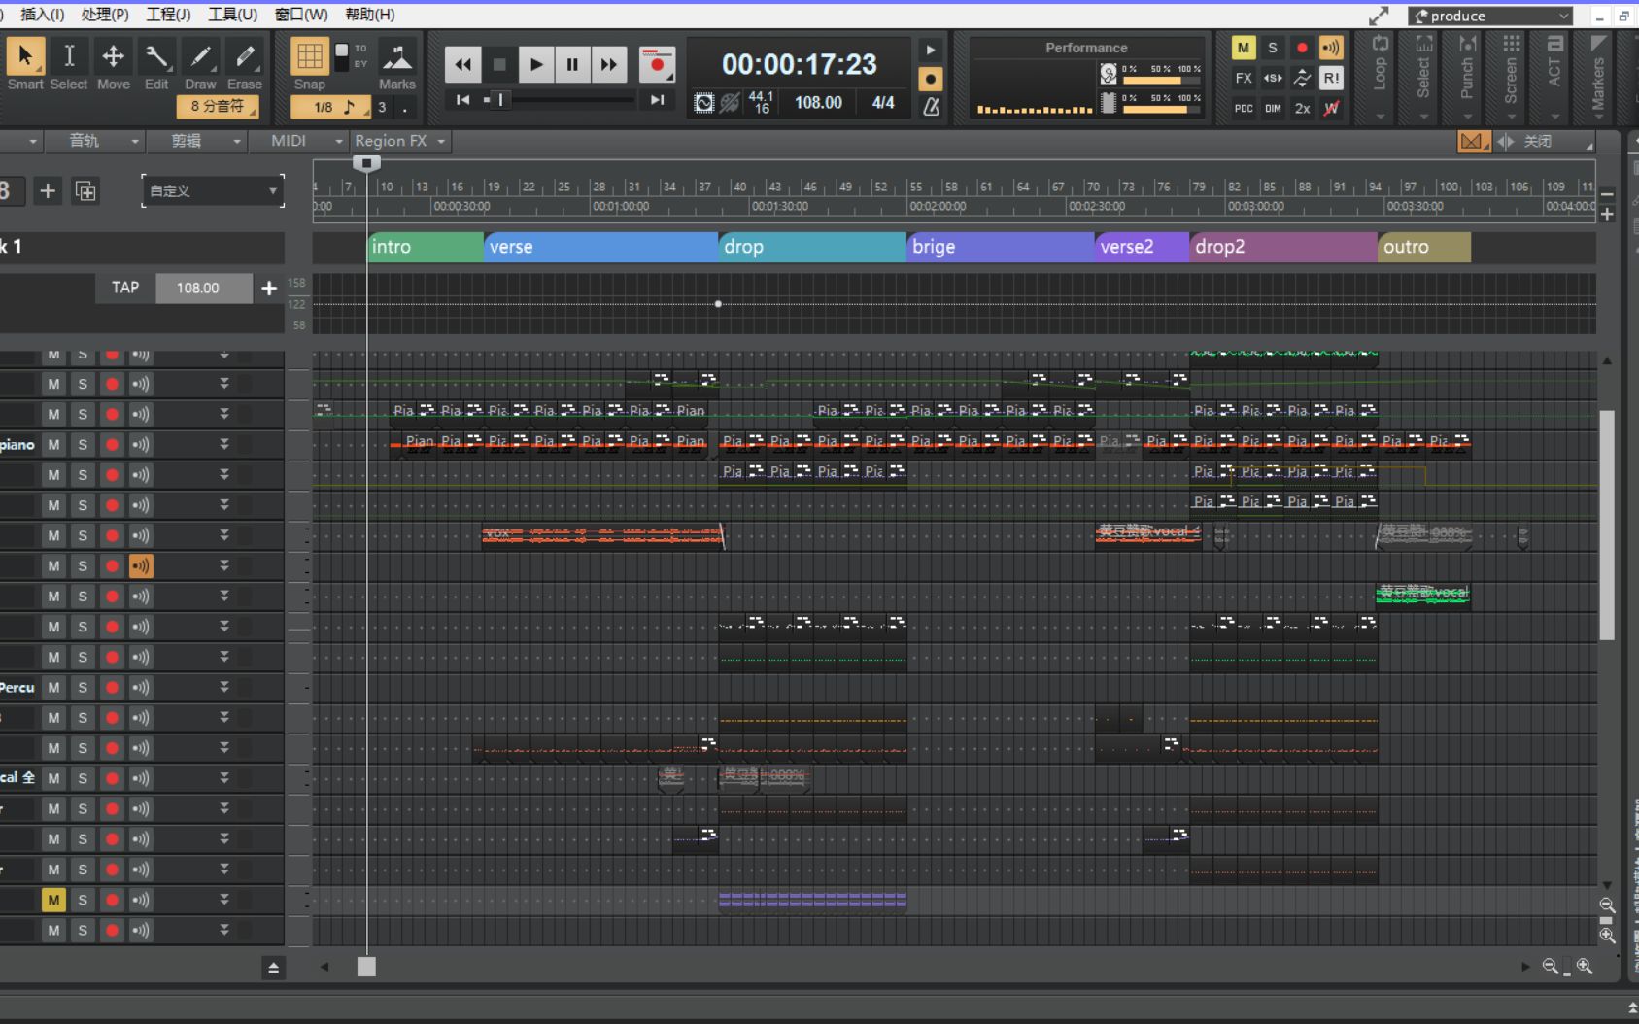
Task: Click the Marks landmark icon
Action: (397, 58)
